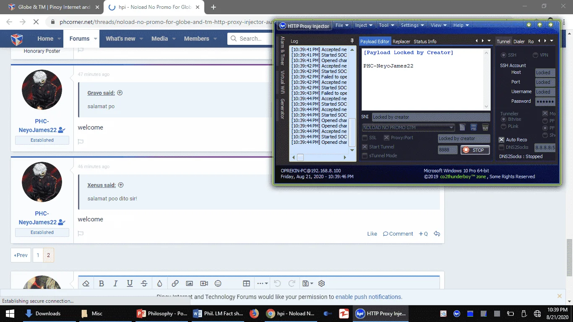Toggle strikethrough formatting in reply editor
This screenshot has height=322, width=573.
(x=144, y=283)
